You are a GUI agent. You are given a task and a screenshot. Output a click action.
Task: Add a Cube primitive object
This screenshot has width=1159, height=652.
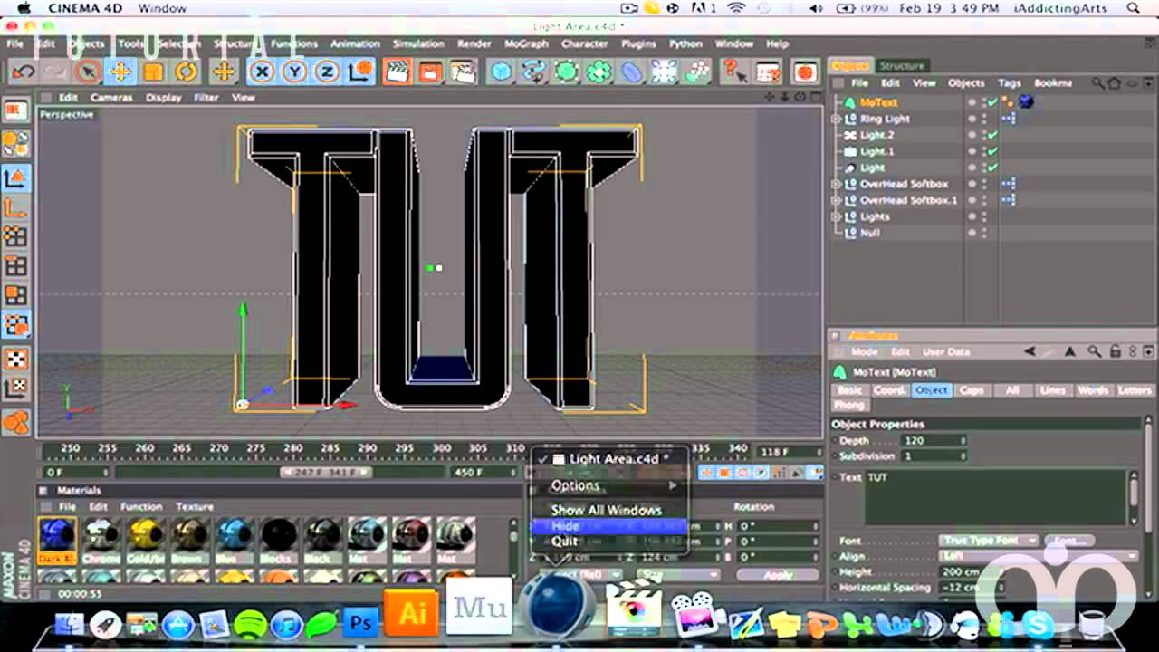pyautogui.click(x=501, y=72)
